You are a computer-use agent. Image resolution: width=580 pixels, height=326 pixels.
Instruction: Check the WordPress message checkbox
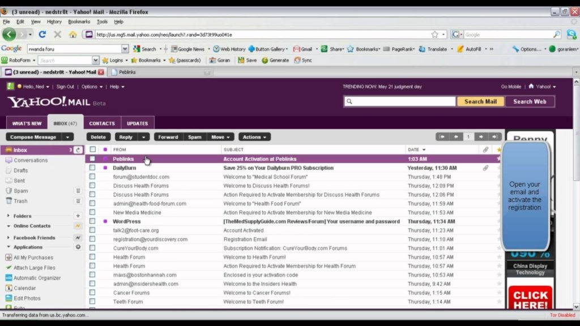pos(92,221)
